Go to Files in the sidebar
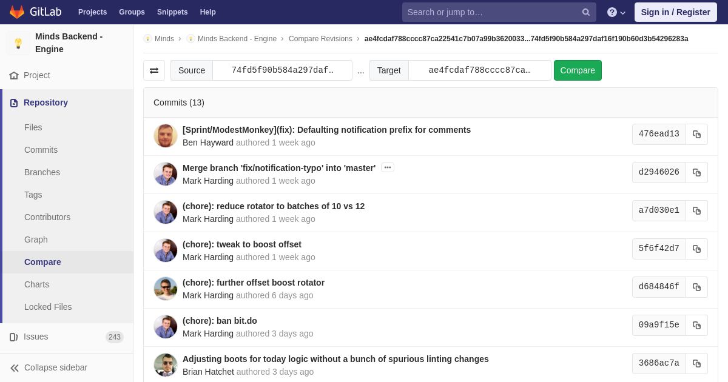Viewport: 728px width, 382px height. (33, 127)
